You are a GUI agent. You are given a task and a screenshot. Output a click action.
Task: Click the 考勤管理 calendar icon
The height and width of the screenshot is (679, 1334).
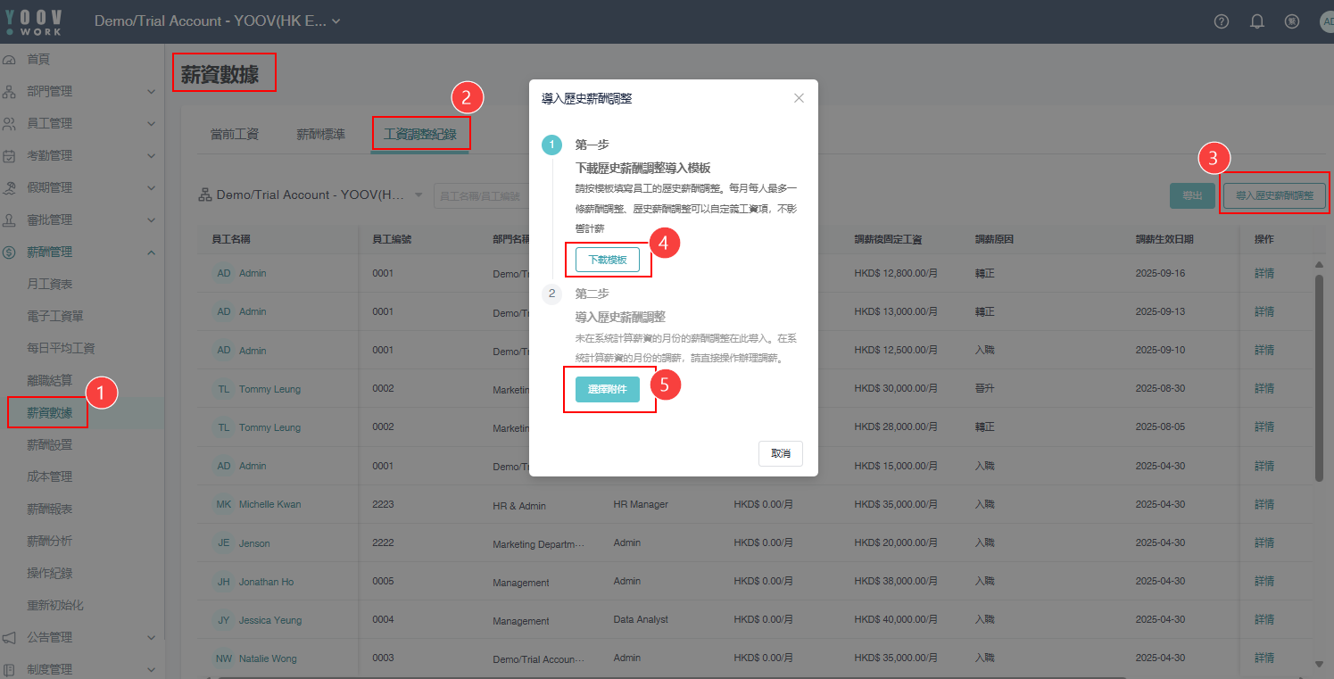tap(10, 155)
